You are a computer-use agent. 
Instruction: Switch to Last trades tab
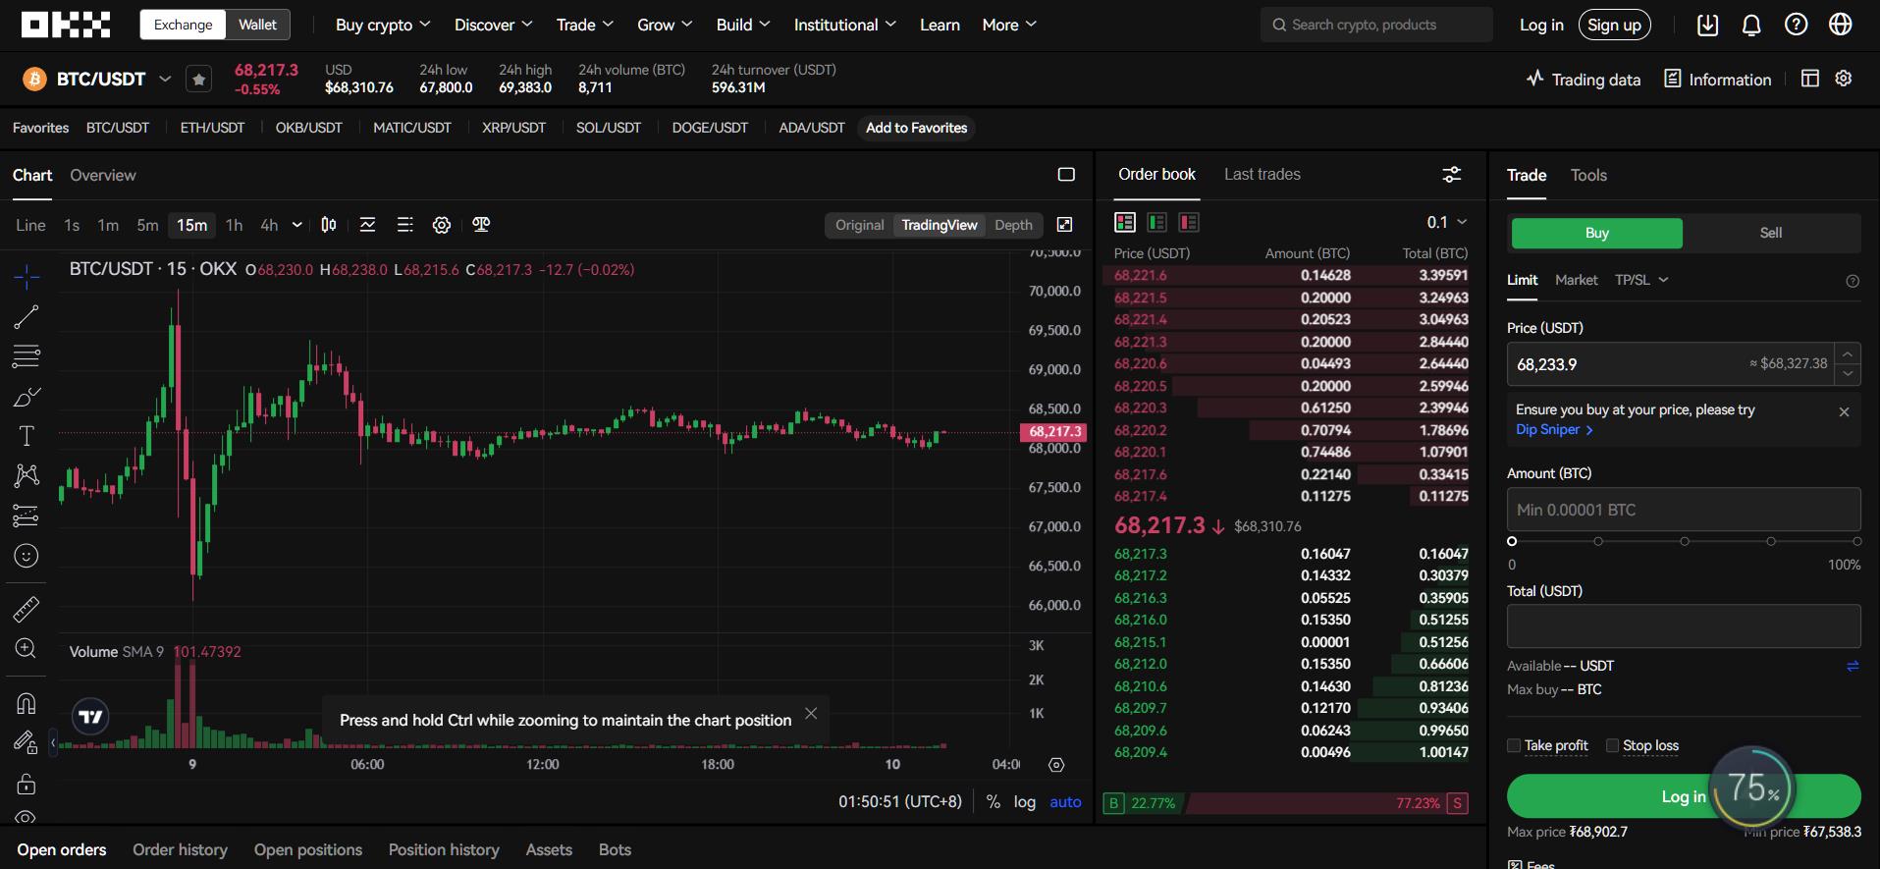1262,174
